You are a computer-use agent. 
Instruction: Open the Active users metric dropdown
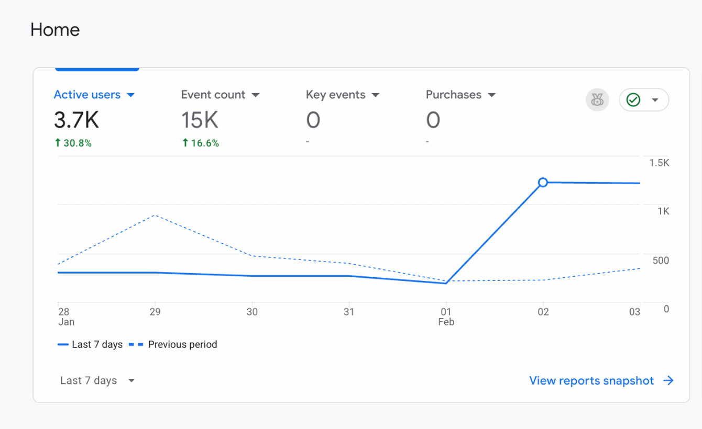(130, 95)
